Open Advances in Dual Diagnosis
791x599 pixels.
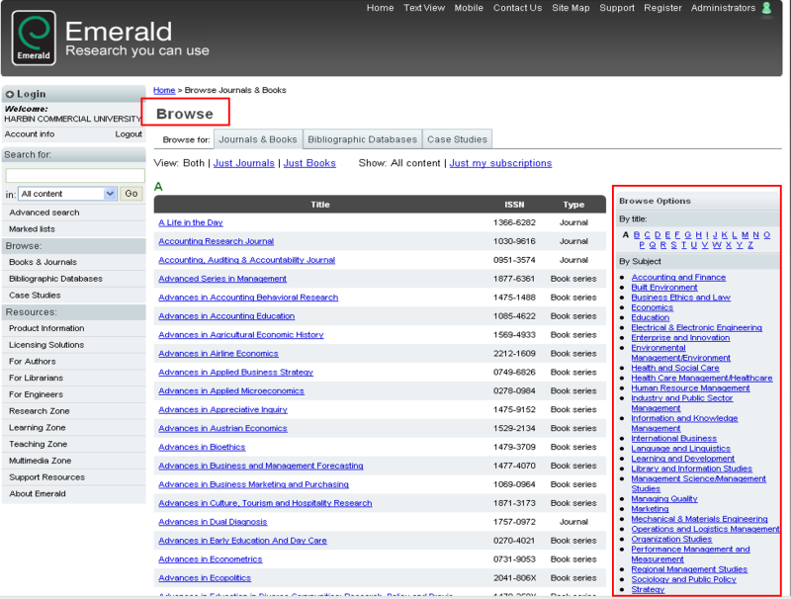click(213, 522)
